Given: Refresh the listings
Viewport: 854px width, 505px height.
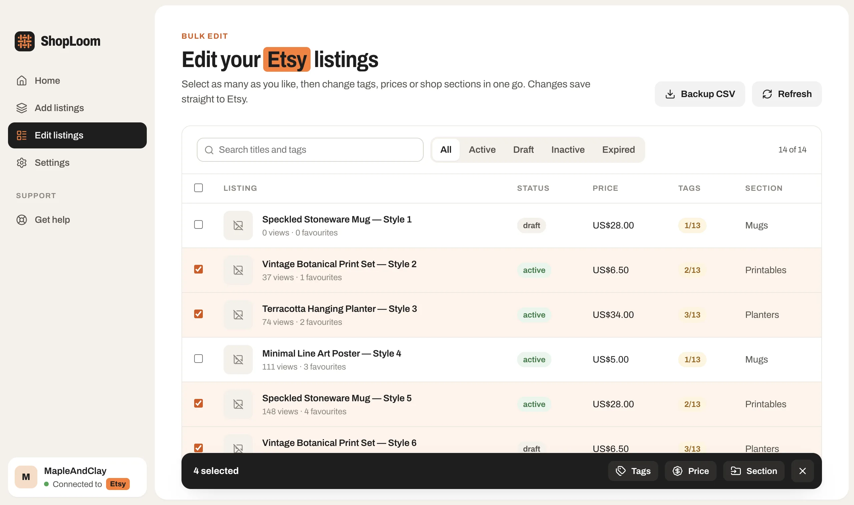Looking at the screenshot, I should [787, 94].
